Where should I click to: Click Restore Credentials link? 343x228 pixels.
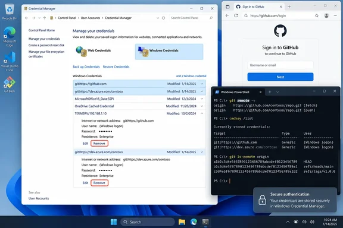[x=116, y=66]
